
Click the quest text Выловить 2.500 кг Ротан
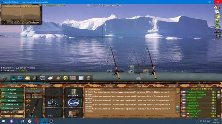click(18, 68)
